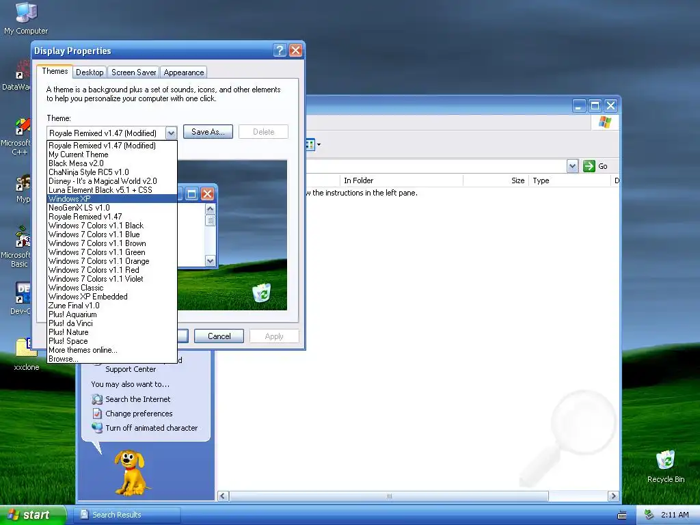
Task: Click the horizontal scrollbar thumb in Search Results
Action: point(389,496)
